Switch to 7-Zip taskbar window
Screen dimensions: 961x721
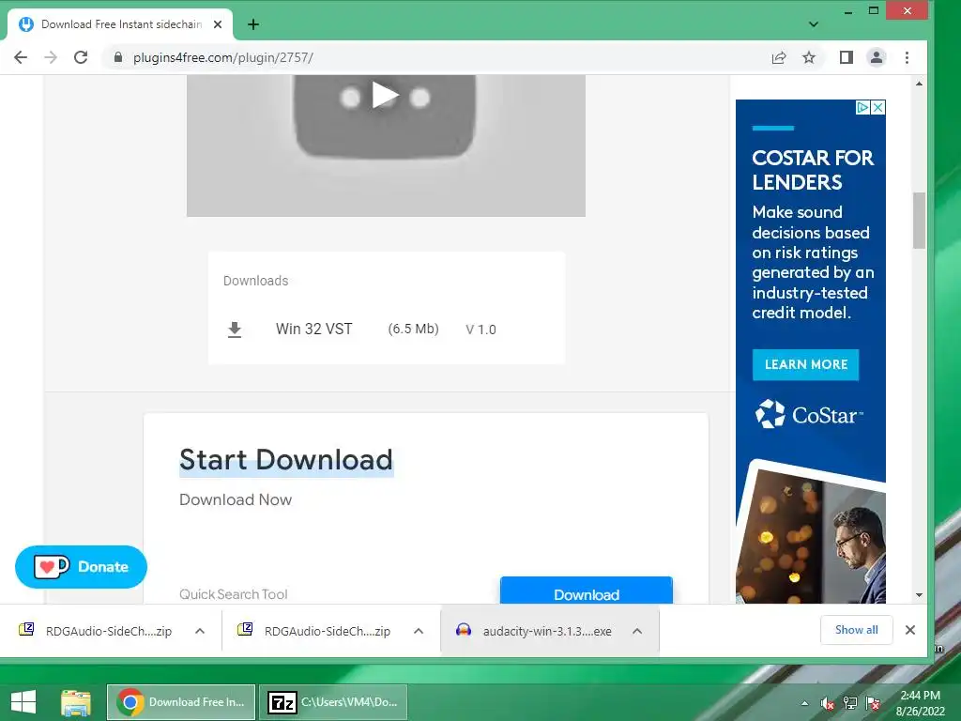(333, 702)
